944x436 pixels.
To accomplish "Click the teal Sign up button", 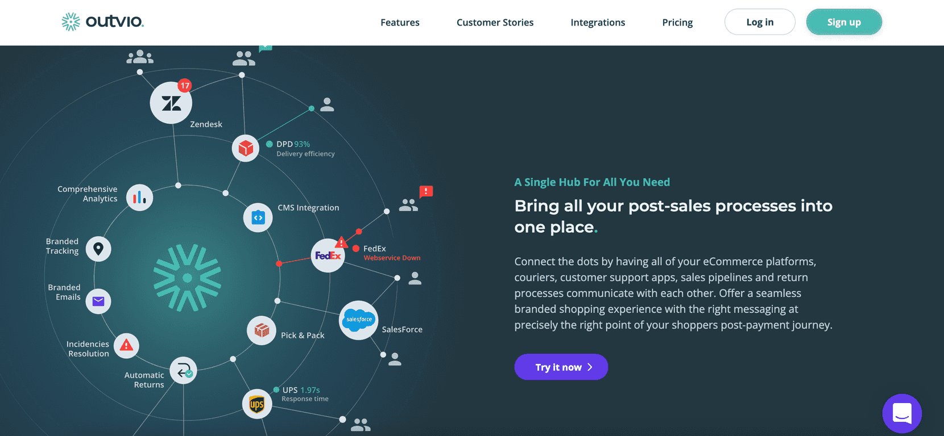I will pos(844,22).
